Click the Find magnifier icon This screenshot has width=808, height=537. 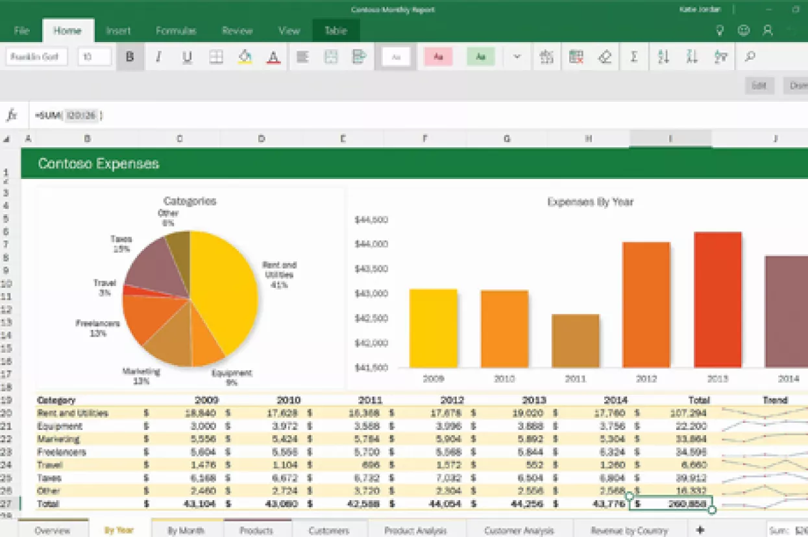750,56
